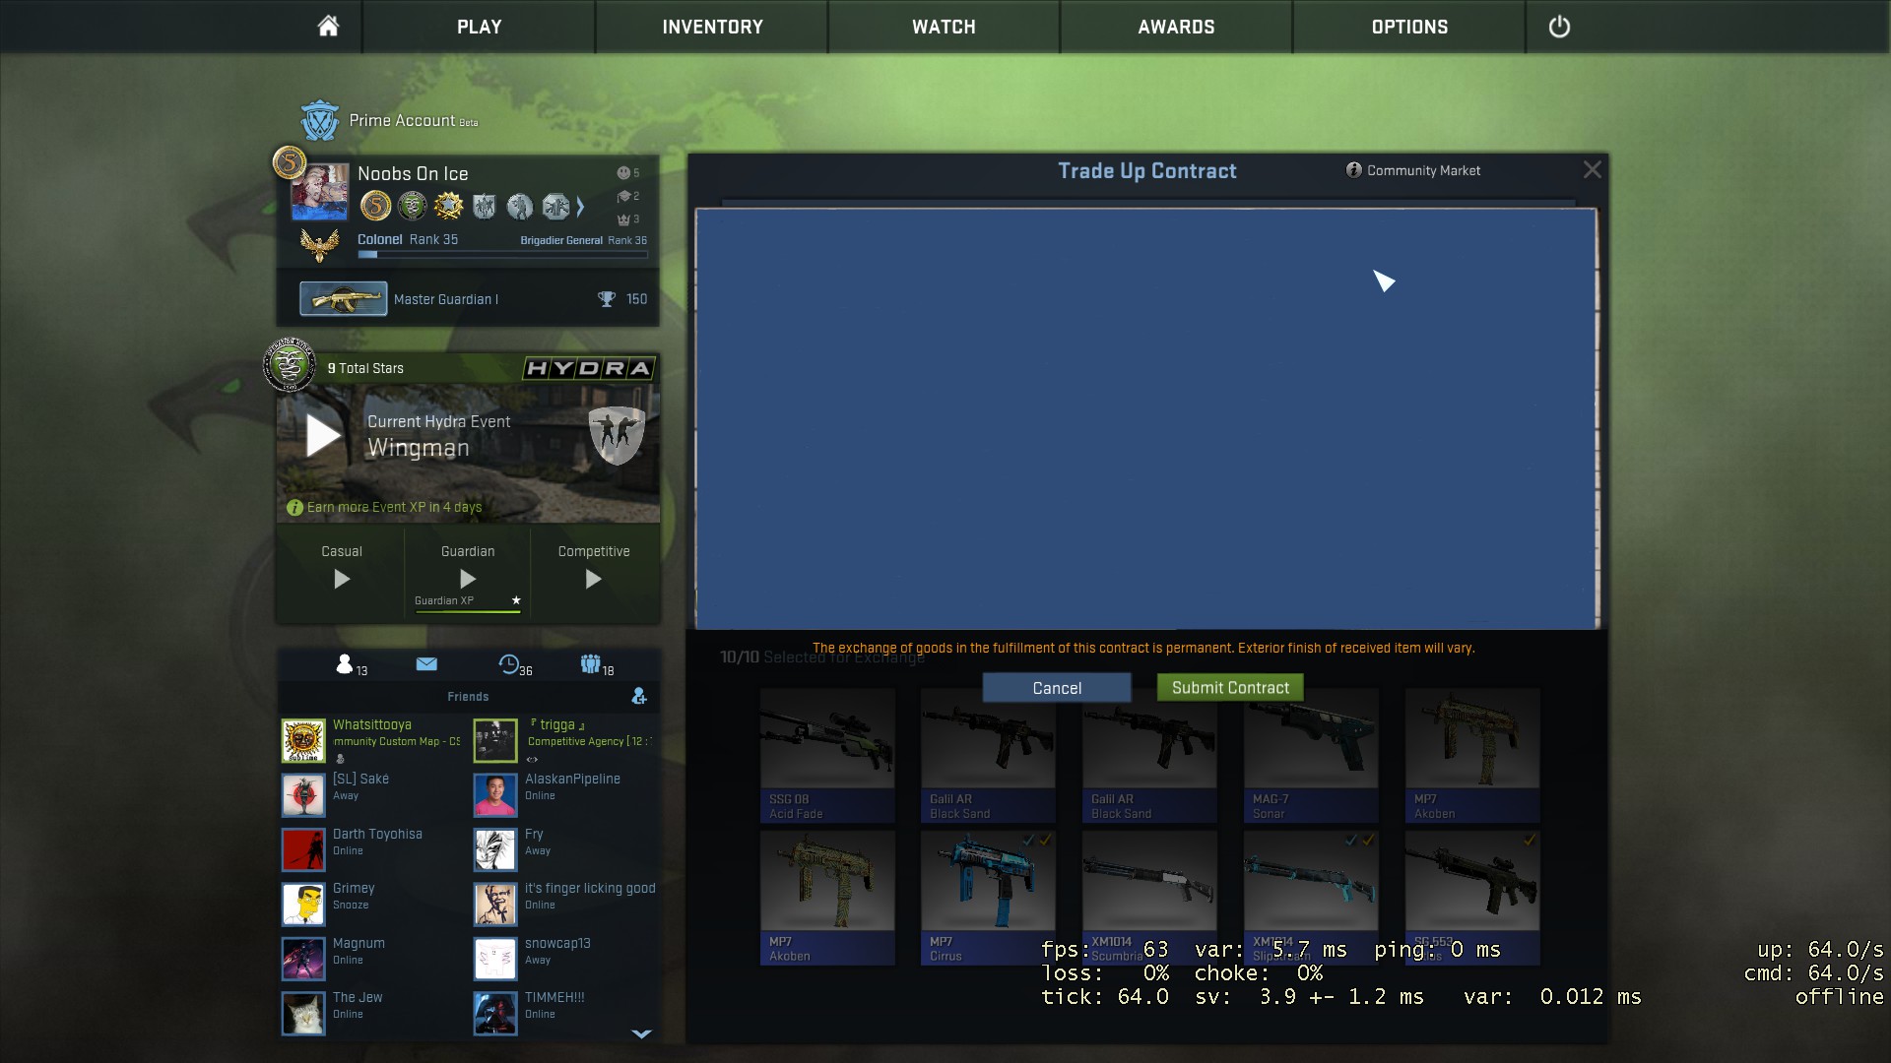This screenshot has height=1063, width=1891.
Task: Open the messages envelope icon
Action: click(426, 664)
